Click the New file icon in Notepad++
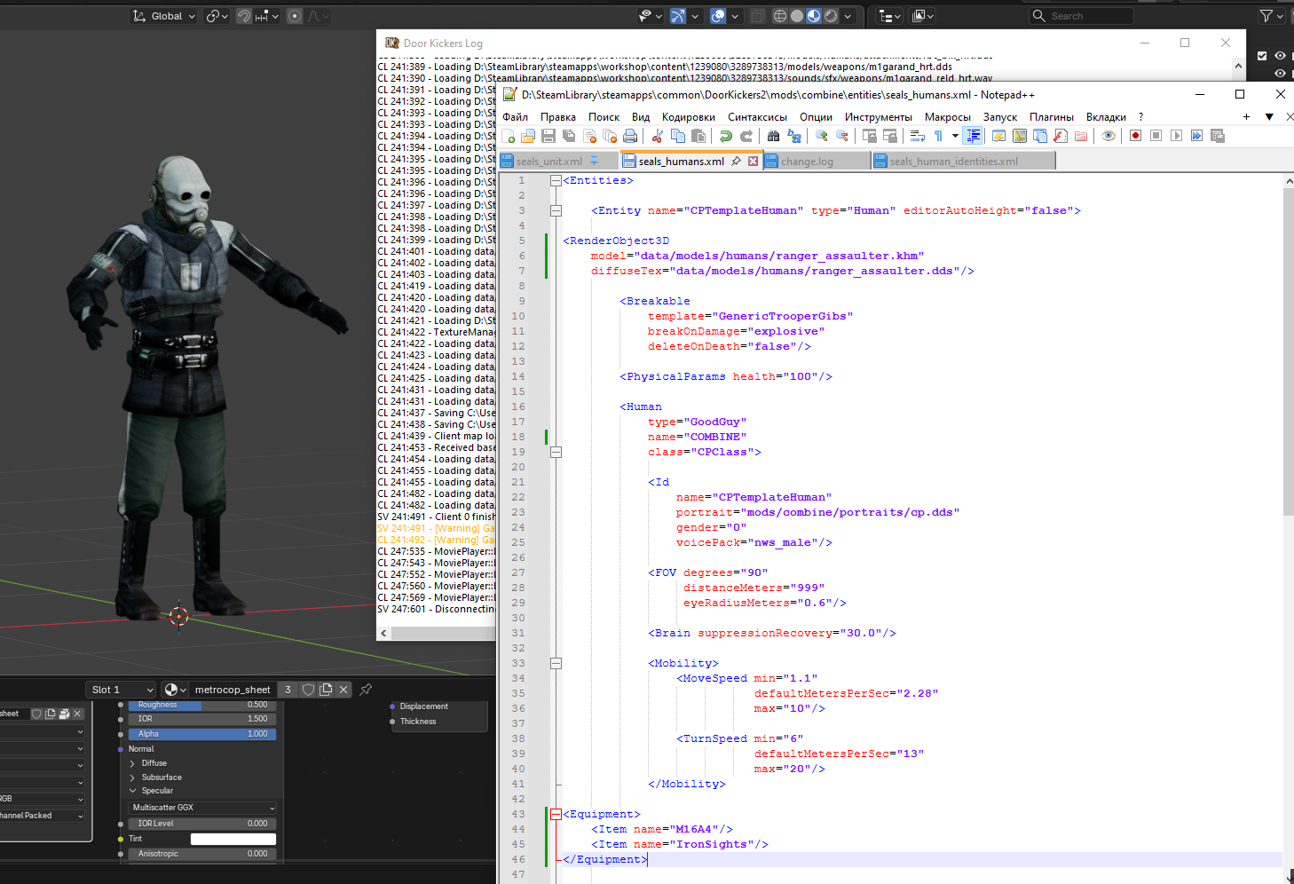Screen dimensions: 1294x884 coord(509,136)
